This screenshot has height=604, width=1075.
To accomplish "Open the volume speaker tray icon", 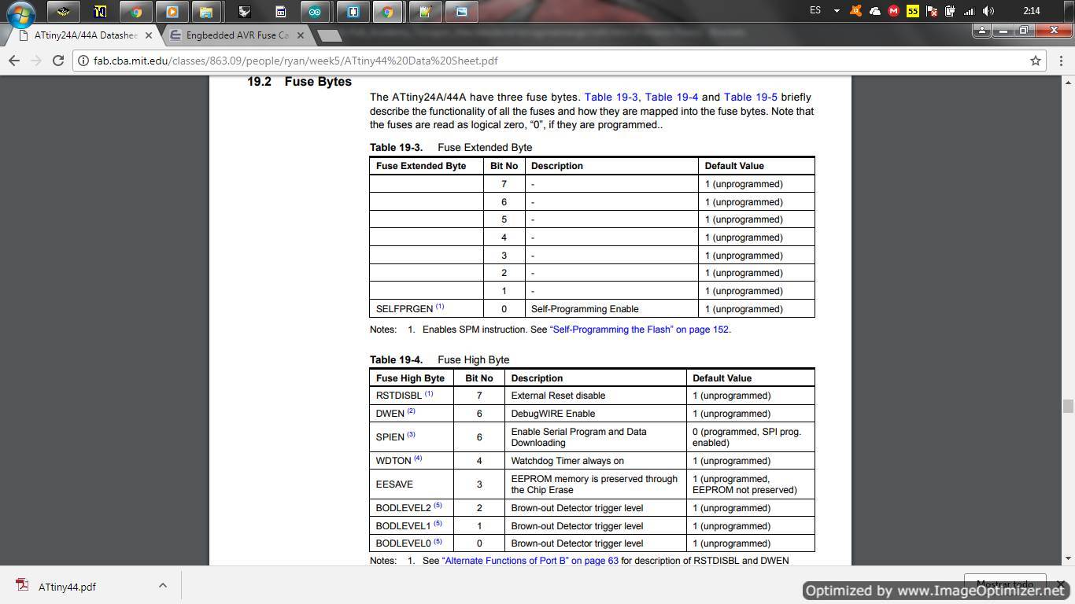I will point(988,11).
